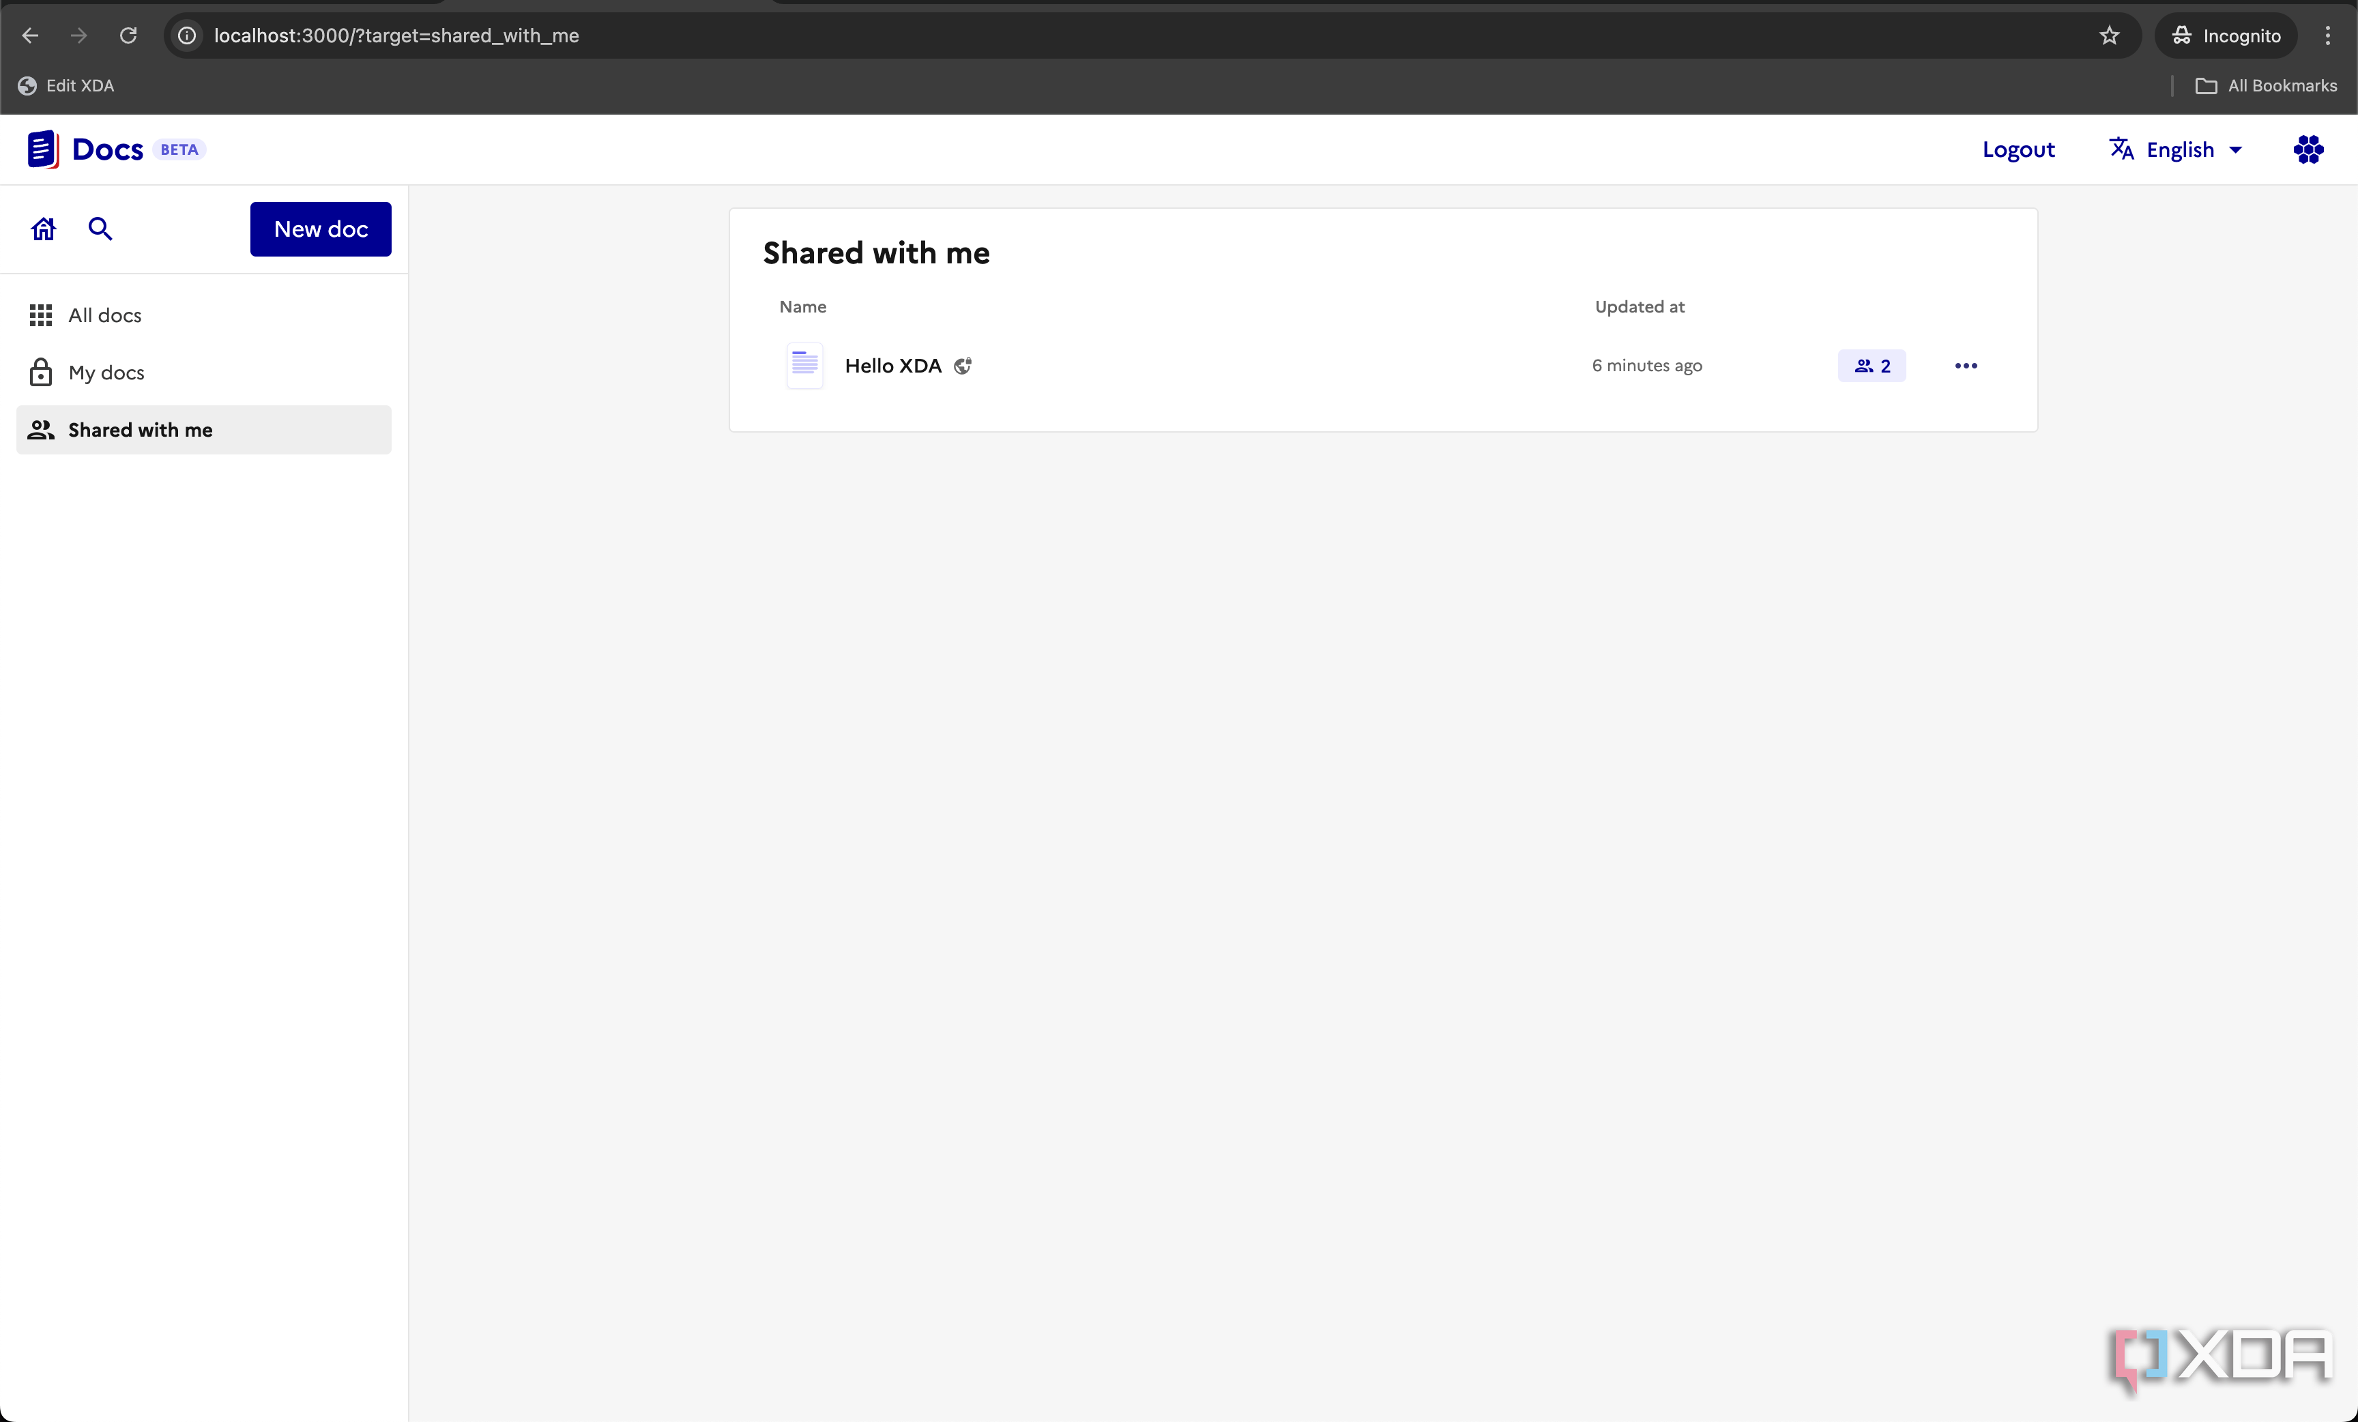Image resolution: width=2358 pixels, height=1422 pixels.
Task: Click the Updated at column header
Action: coord(1640,306)
